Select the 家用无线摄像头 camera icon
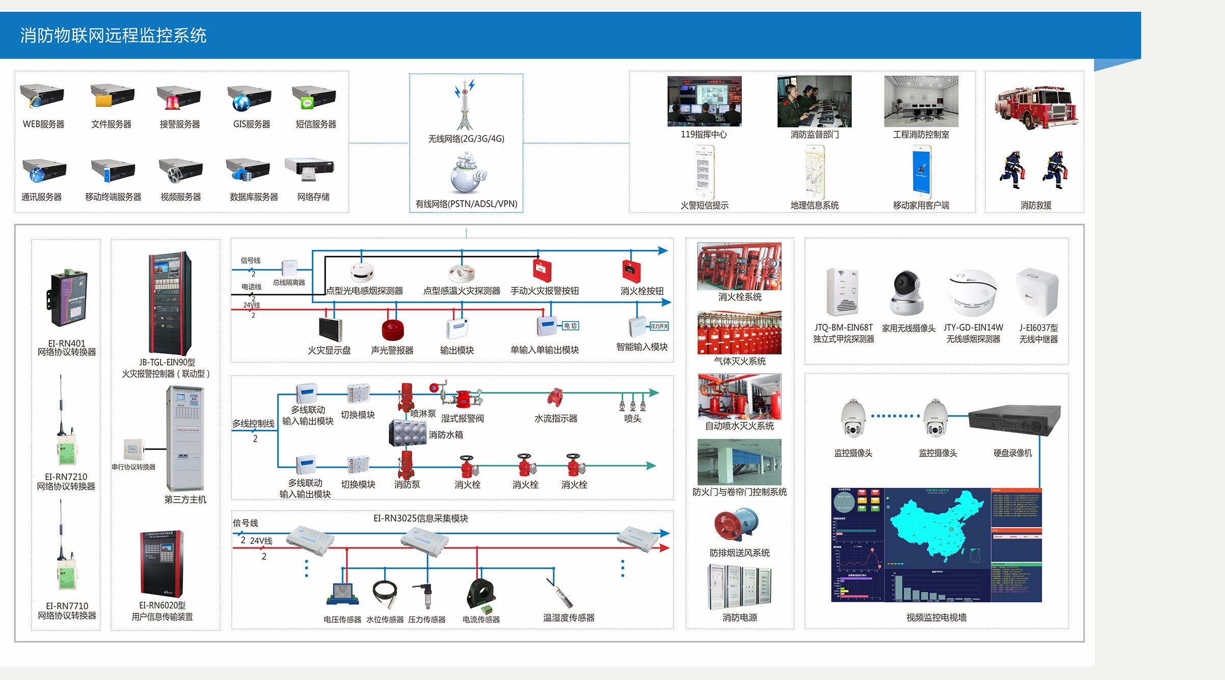This screenshot has height=680, width=1225. coord(908,293)
